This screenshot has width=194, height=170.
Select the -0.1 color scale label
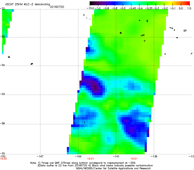coord(173,8)
